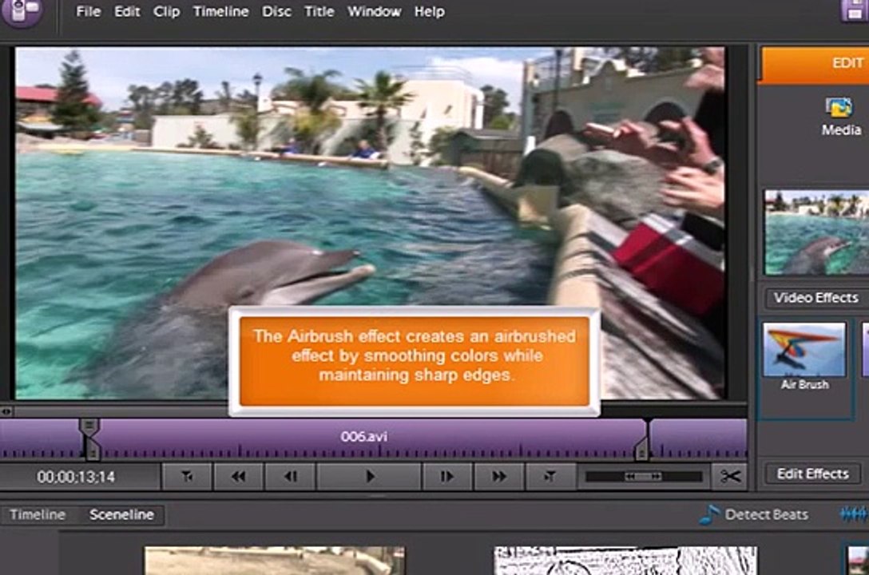This screenshot has width=869, height=575.
Task: Switch to the orange EDIT tab
Action: (x=815, y=64)
